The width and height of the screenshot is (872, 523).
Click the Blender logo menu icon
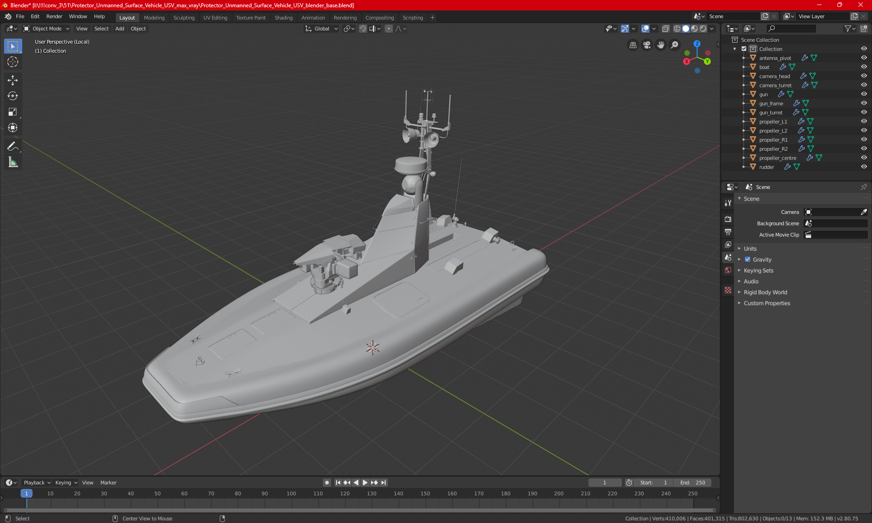(x=8, y=16)
